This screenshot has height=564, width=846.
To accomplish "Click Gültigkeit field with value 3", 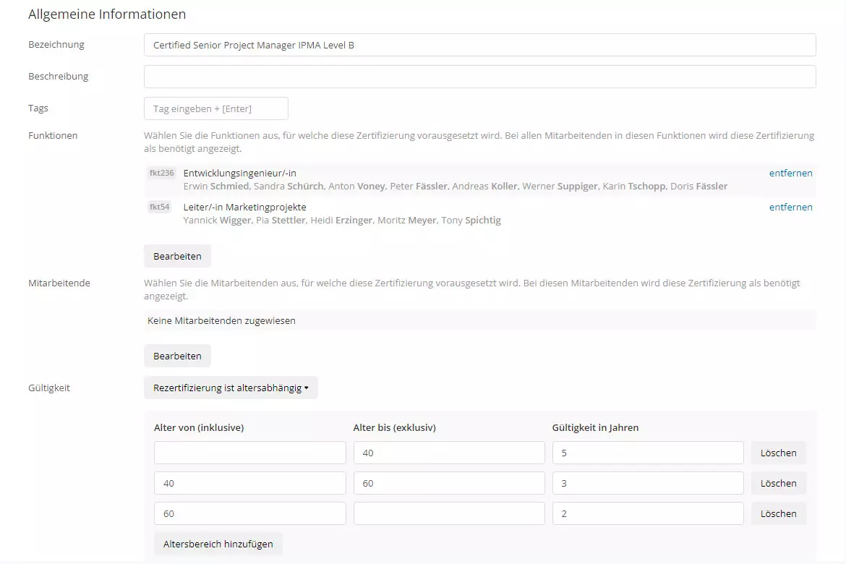I will (x=647, y=484).
